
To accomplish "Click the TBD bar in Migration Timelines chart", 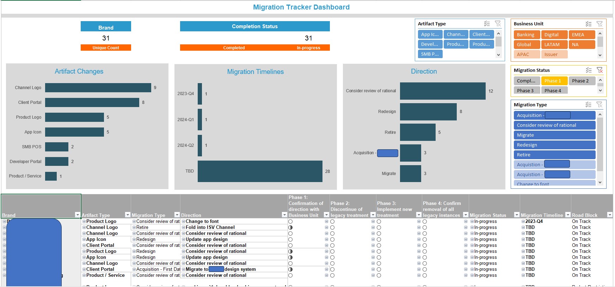I will point(260,171).
